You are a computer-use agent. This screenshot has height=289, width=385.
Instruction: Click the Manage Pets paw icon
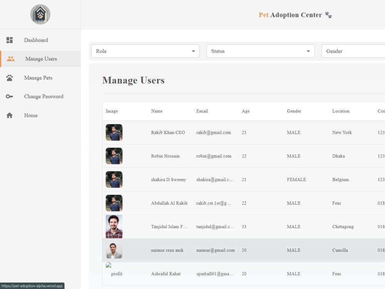tap(10, 78)
